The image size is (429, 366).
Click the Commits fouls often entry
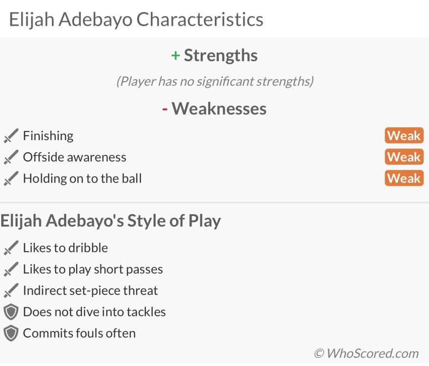point(79,333)
